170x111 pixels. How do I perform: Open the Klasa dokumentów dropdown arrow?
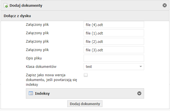(141, 66)
